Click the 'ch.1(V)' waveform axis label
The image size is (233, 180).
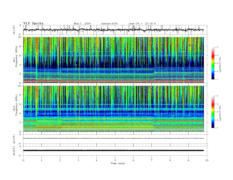[14, 30]
